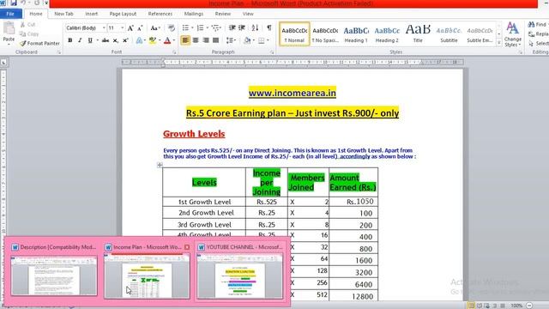
Task: Toggle bold formatting
Action: coord(70,40)
